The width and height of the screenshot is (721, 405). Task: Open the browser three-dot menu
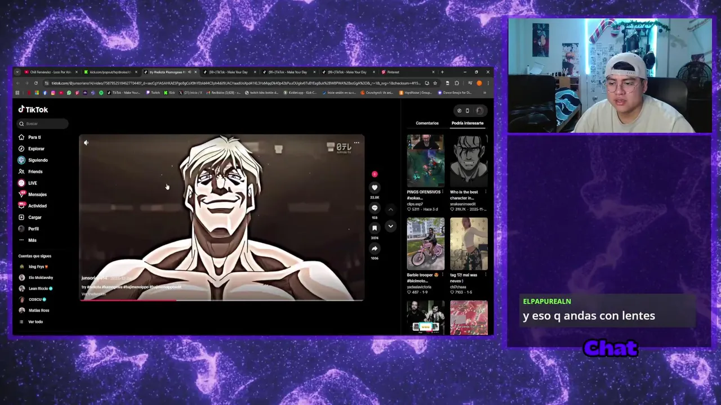(488, 83)
